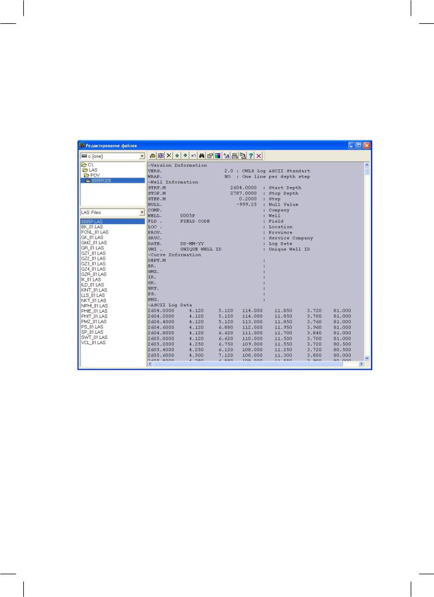The width and height of the screenshot is (434, 597).
Task: Select file IK_01.LAS
Action: coord(91,280)
